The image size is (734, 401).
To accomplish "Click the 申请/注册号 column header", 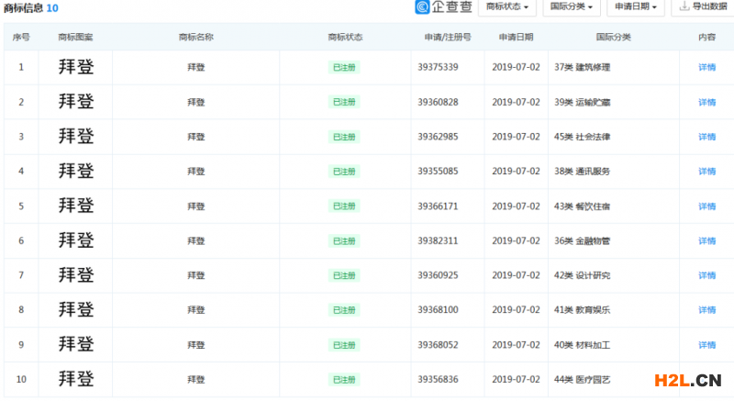I will coord(448,37).
